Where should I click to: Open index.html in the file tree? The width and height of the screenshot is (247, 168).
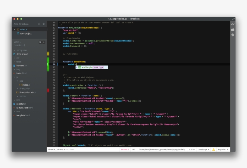(21, 73)
